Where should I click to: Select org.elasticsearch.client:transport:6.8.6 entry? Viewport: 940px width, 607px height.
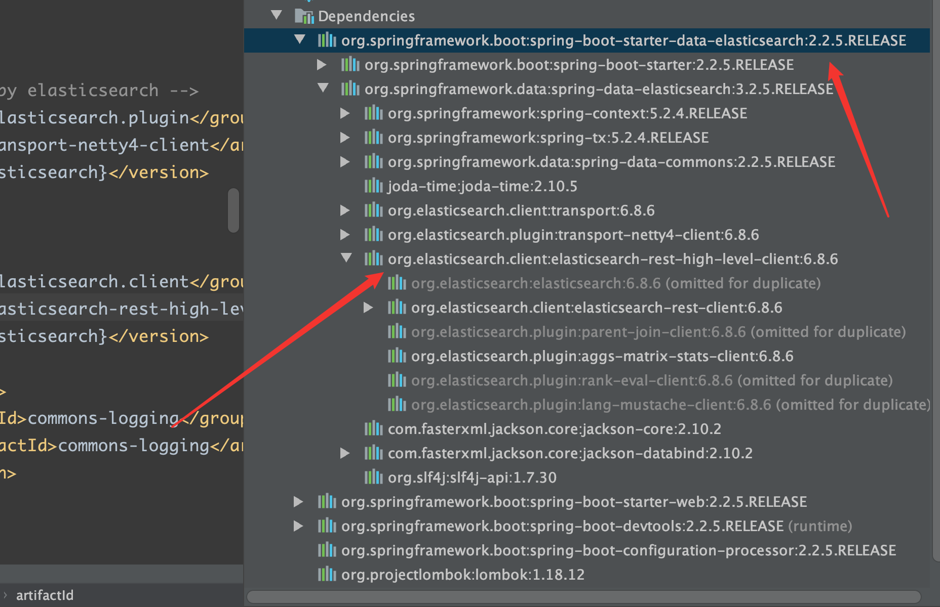521,210
